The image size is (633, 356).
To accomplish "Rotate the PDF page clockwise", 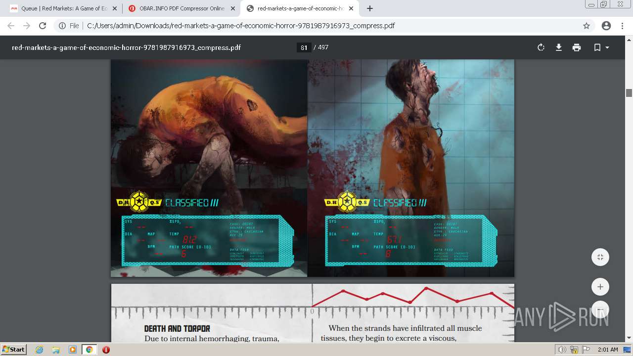I will click(541, 47).
